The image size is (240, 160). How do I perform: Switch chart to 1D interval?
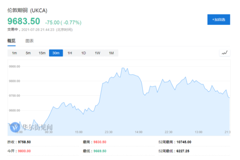point(83,53)
